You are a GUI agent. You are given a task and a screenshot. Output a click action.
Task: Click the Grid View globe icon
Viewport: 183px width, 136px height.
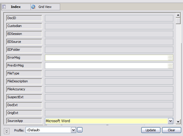pos(33,7)
